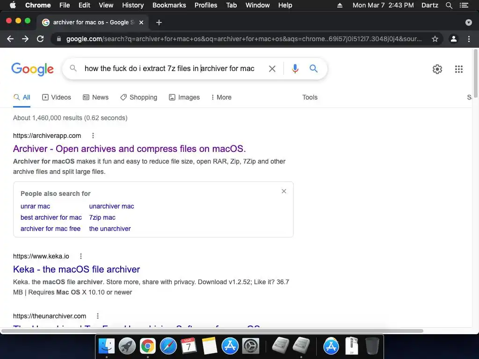The width and height of the screenshot is (479, 359).
Task: Open the Trash in the Dock
Action: [x=372, y=346]
